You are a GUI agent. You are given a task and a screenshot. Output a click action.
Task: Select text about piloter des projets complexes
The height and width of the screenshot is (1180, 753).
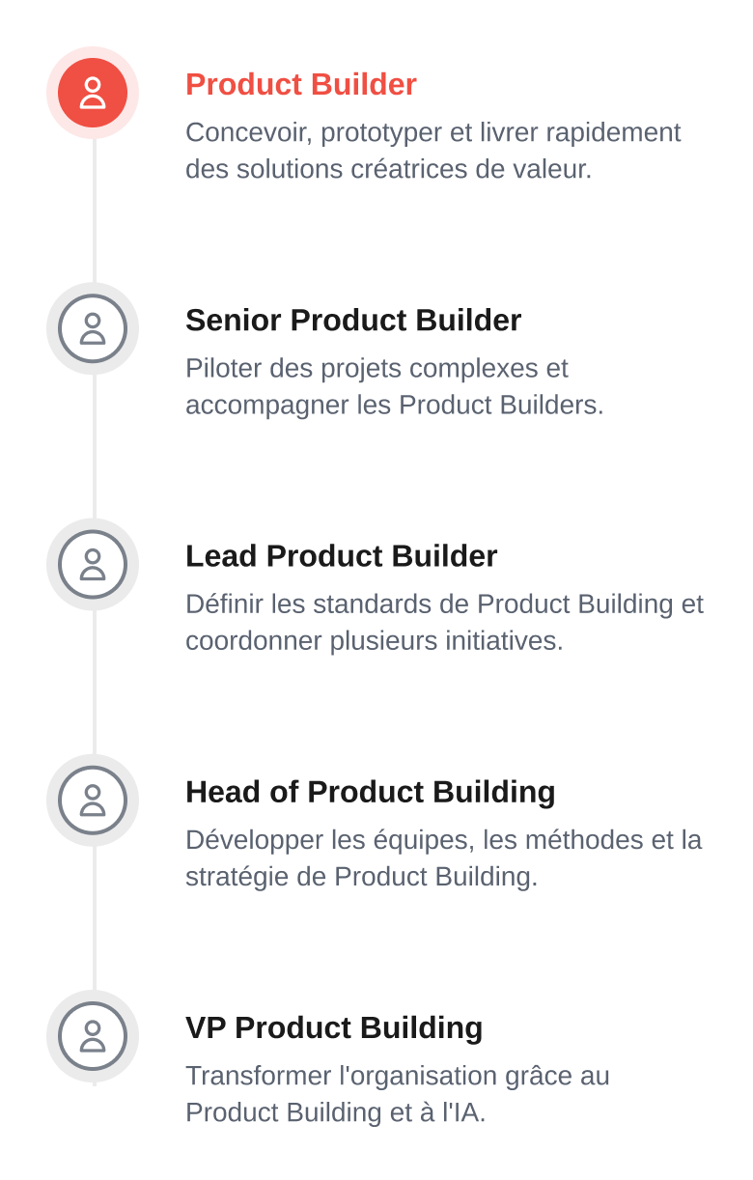click(x=395, y=386)
